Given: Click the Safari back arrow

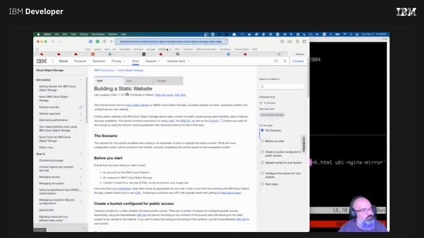Looking at the screenshot, I should point(53,42).
